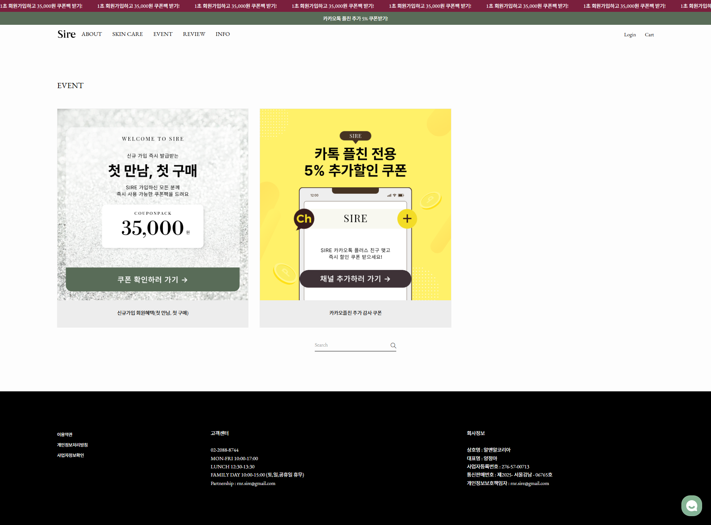Open the SKIN CARE menu
This screenshot has height=525, width=711.
(127, 34)
